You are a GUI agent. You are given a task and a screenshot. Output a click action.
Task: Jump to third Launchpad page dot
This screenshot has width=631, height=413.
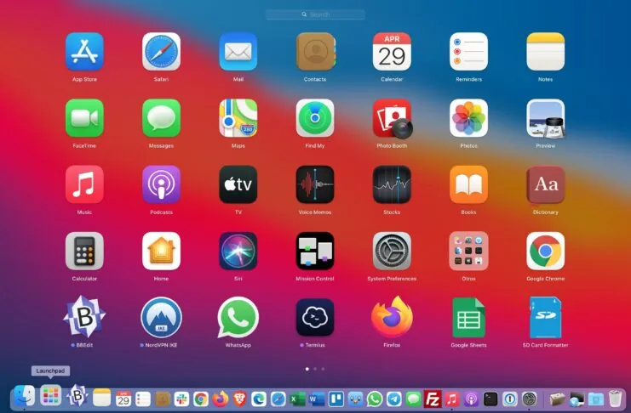pos(323,369)
